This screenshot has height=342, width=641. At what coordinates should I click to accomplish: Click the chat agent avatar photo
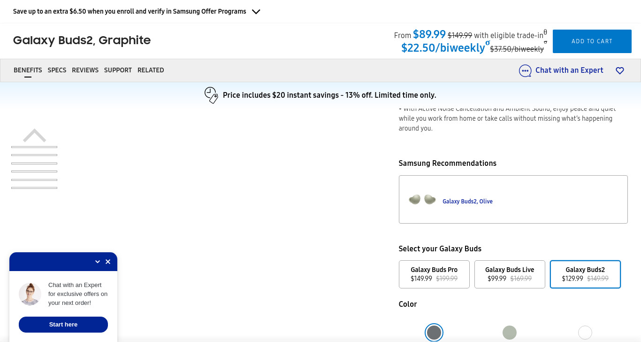click(30, 294)
